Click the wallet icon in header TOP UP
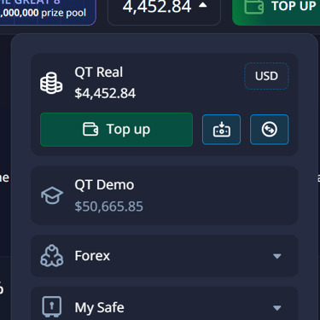 (254, 6)
